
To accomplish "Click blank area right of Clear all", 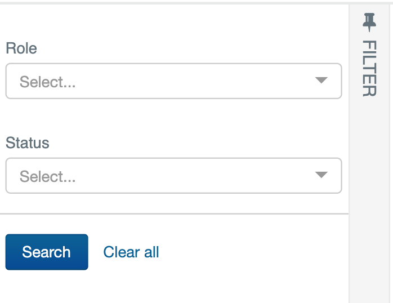I will tap(251, 252).
